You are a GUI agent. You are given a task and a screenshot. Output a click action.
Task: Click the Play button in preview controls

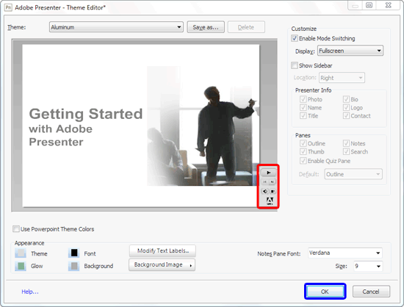[x=268, y=173]
